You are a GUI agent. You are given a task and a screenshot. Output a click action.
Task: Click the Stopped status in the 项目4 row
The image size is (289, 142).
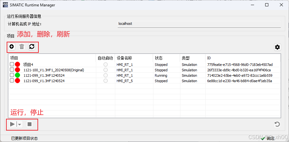[x=161, y=65]
